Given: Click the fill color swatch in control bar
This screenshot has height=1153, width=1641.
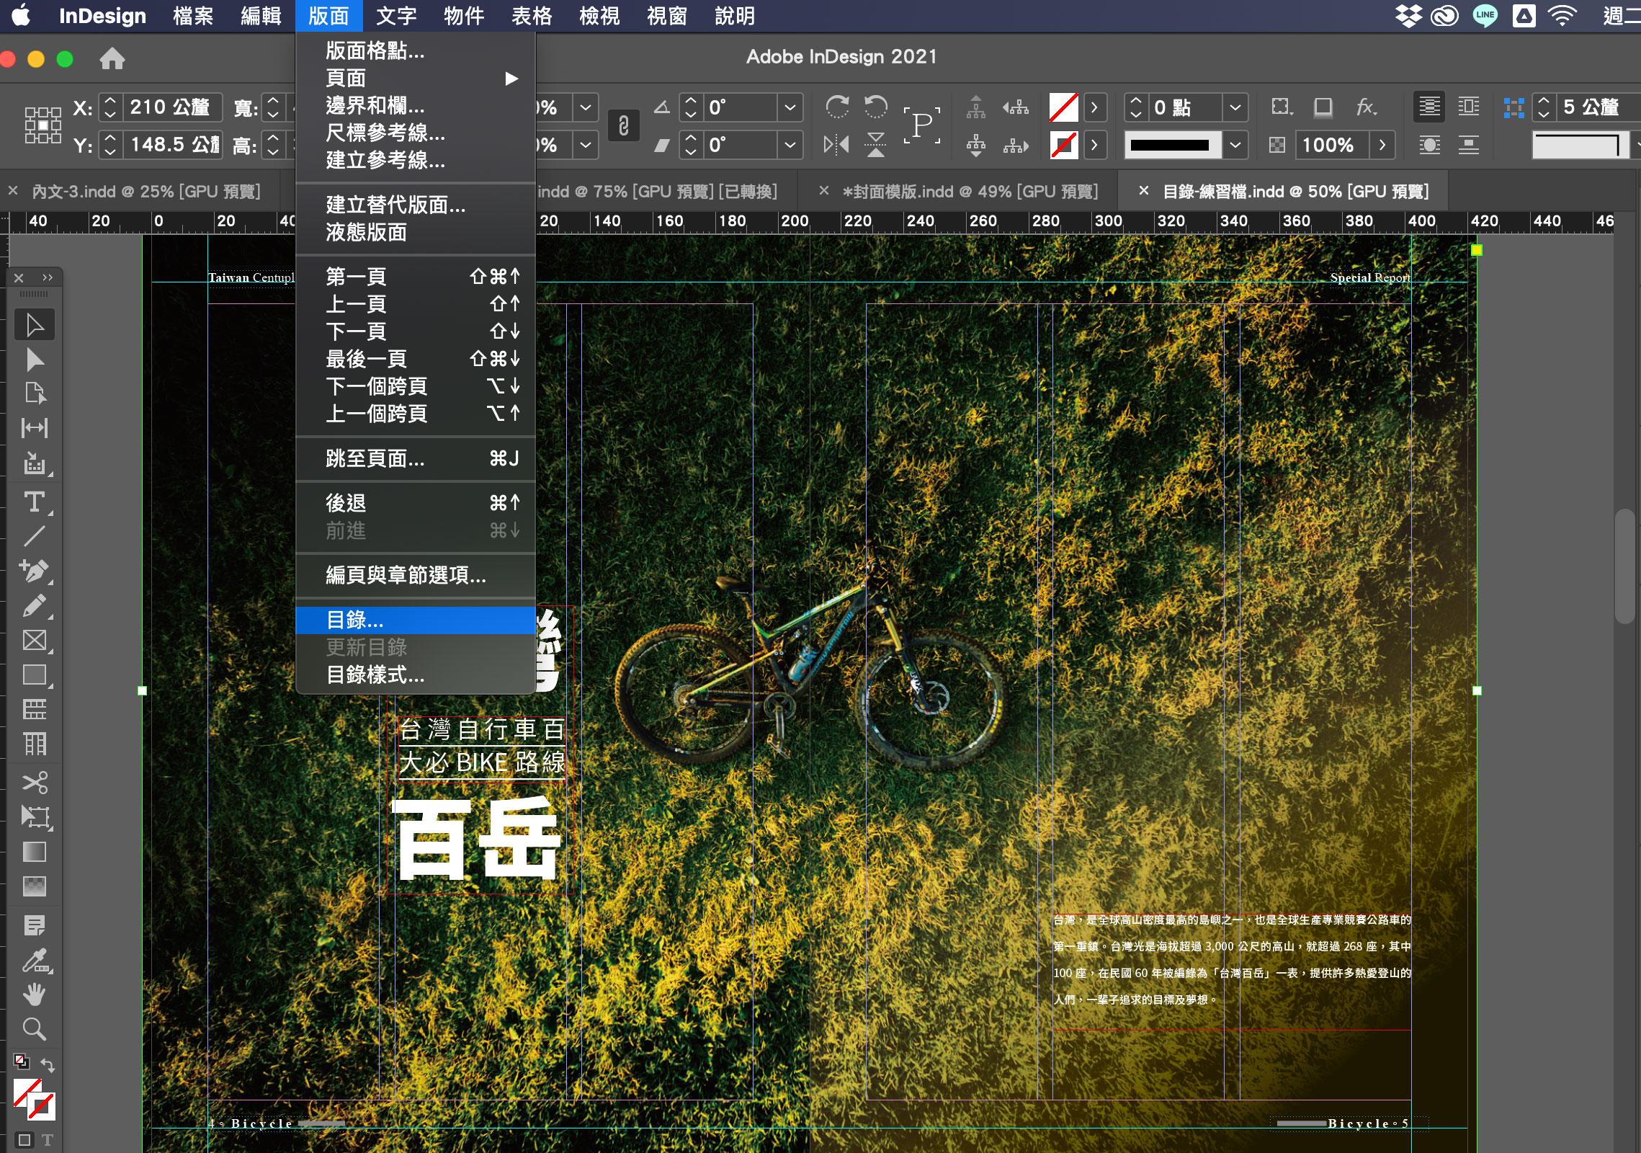Looking at the screenshot, I should [1063, 108].
